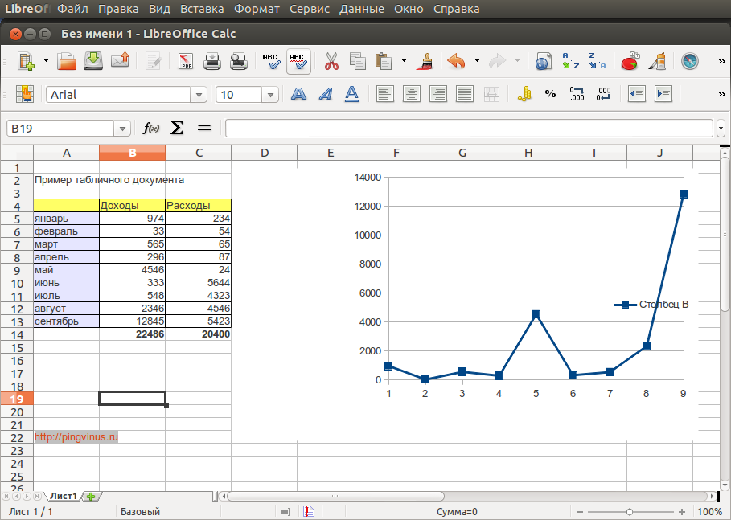731x520 pixels.
Task: Click the Copy icon
Action: pyautogui.click(x=358, y=61)
